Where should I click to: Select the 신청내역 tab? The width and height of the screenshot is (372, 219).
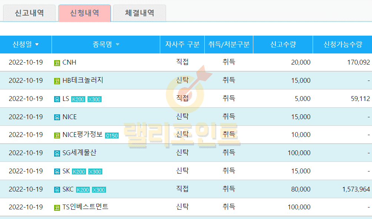(x=85, y=13)
